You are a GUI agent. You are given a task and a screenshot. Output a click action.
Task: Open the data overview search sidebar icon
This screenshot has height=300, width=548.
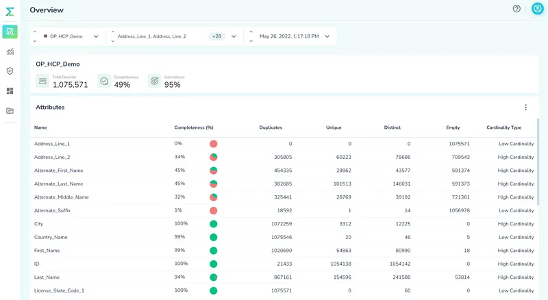[10, 32]
